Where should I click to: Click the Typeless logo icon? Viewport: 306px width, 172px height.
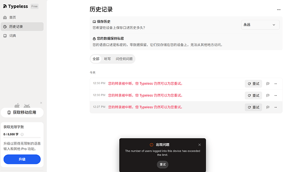(5, 7)
